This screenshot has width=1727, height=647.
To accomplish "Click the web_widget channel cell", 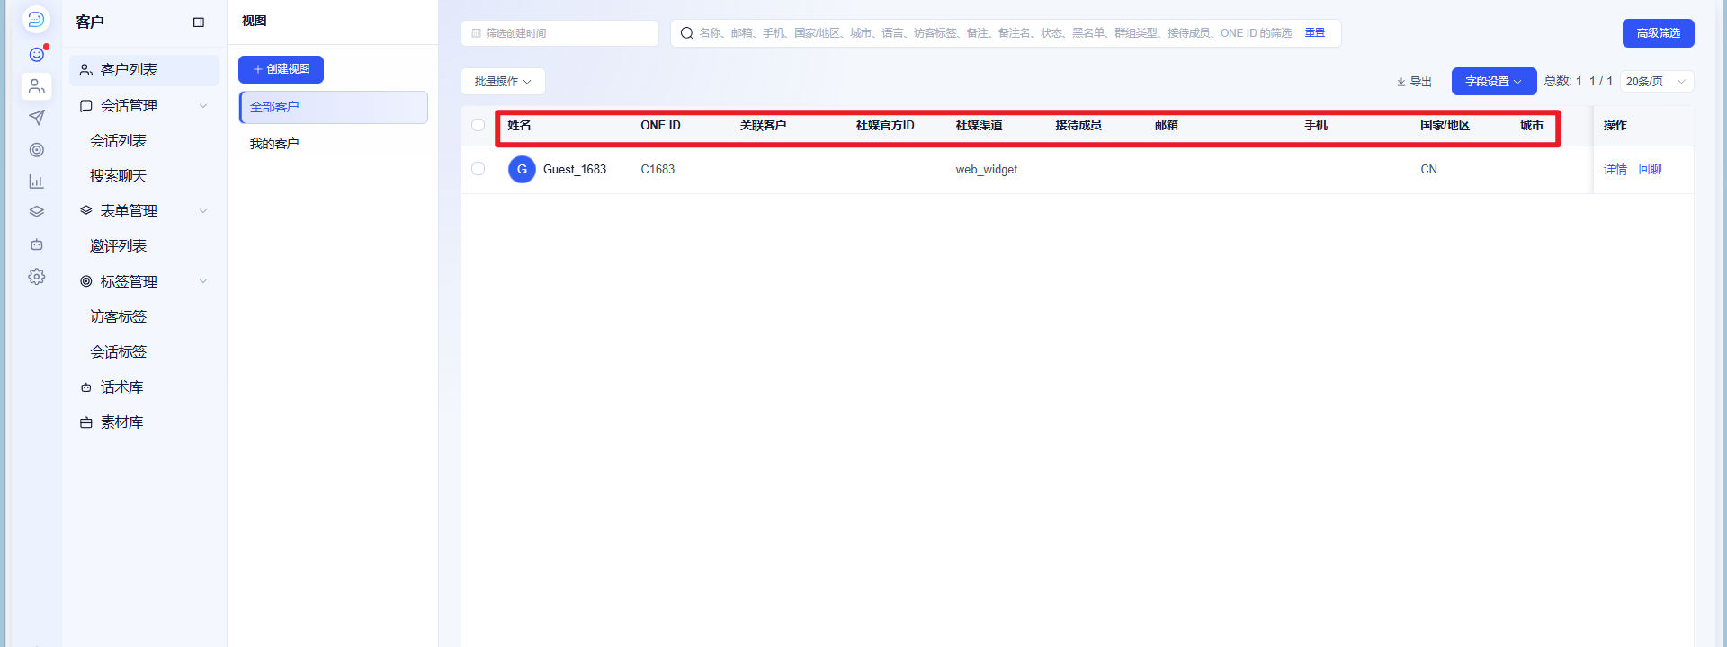I will (986, 170).
